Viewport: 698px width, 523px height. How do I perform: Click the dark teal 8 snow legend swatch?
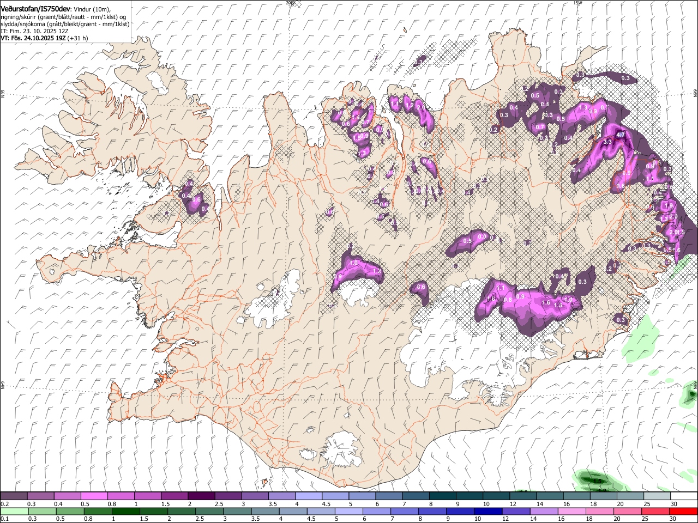coord(443,496)
